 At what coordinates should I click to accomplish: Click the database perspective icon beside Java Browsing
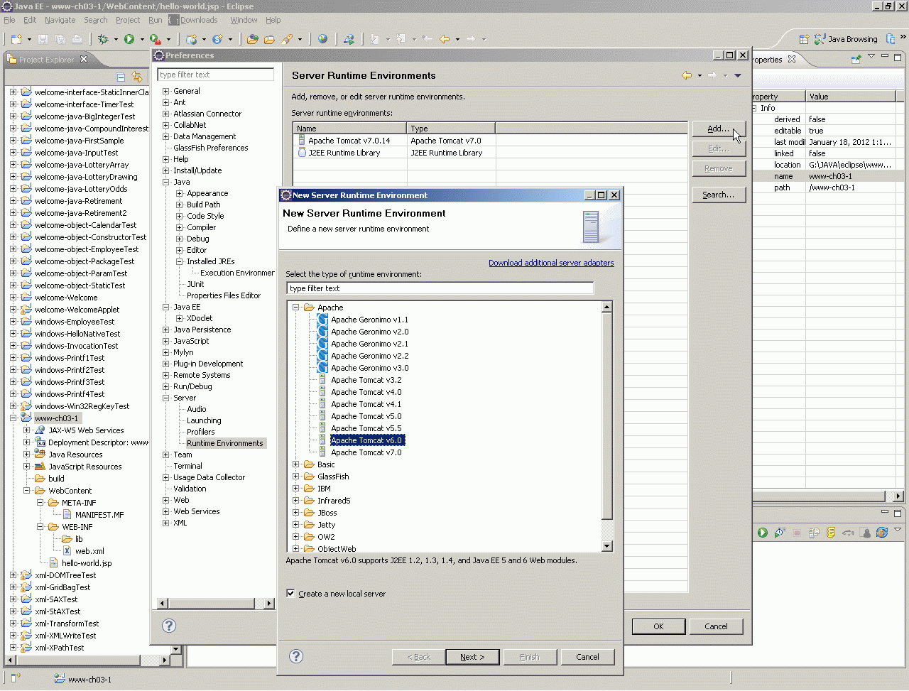[x=891, y=39]
